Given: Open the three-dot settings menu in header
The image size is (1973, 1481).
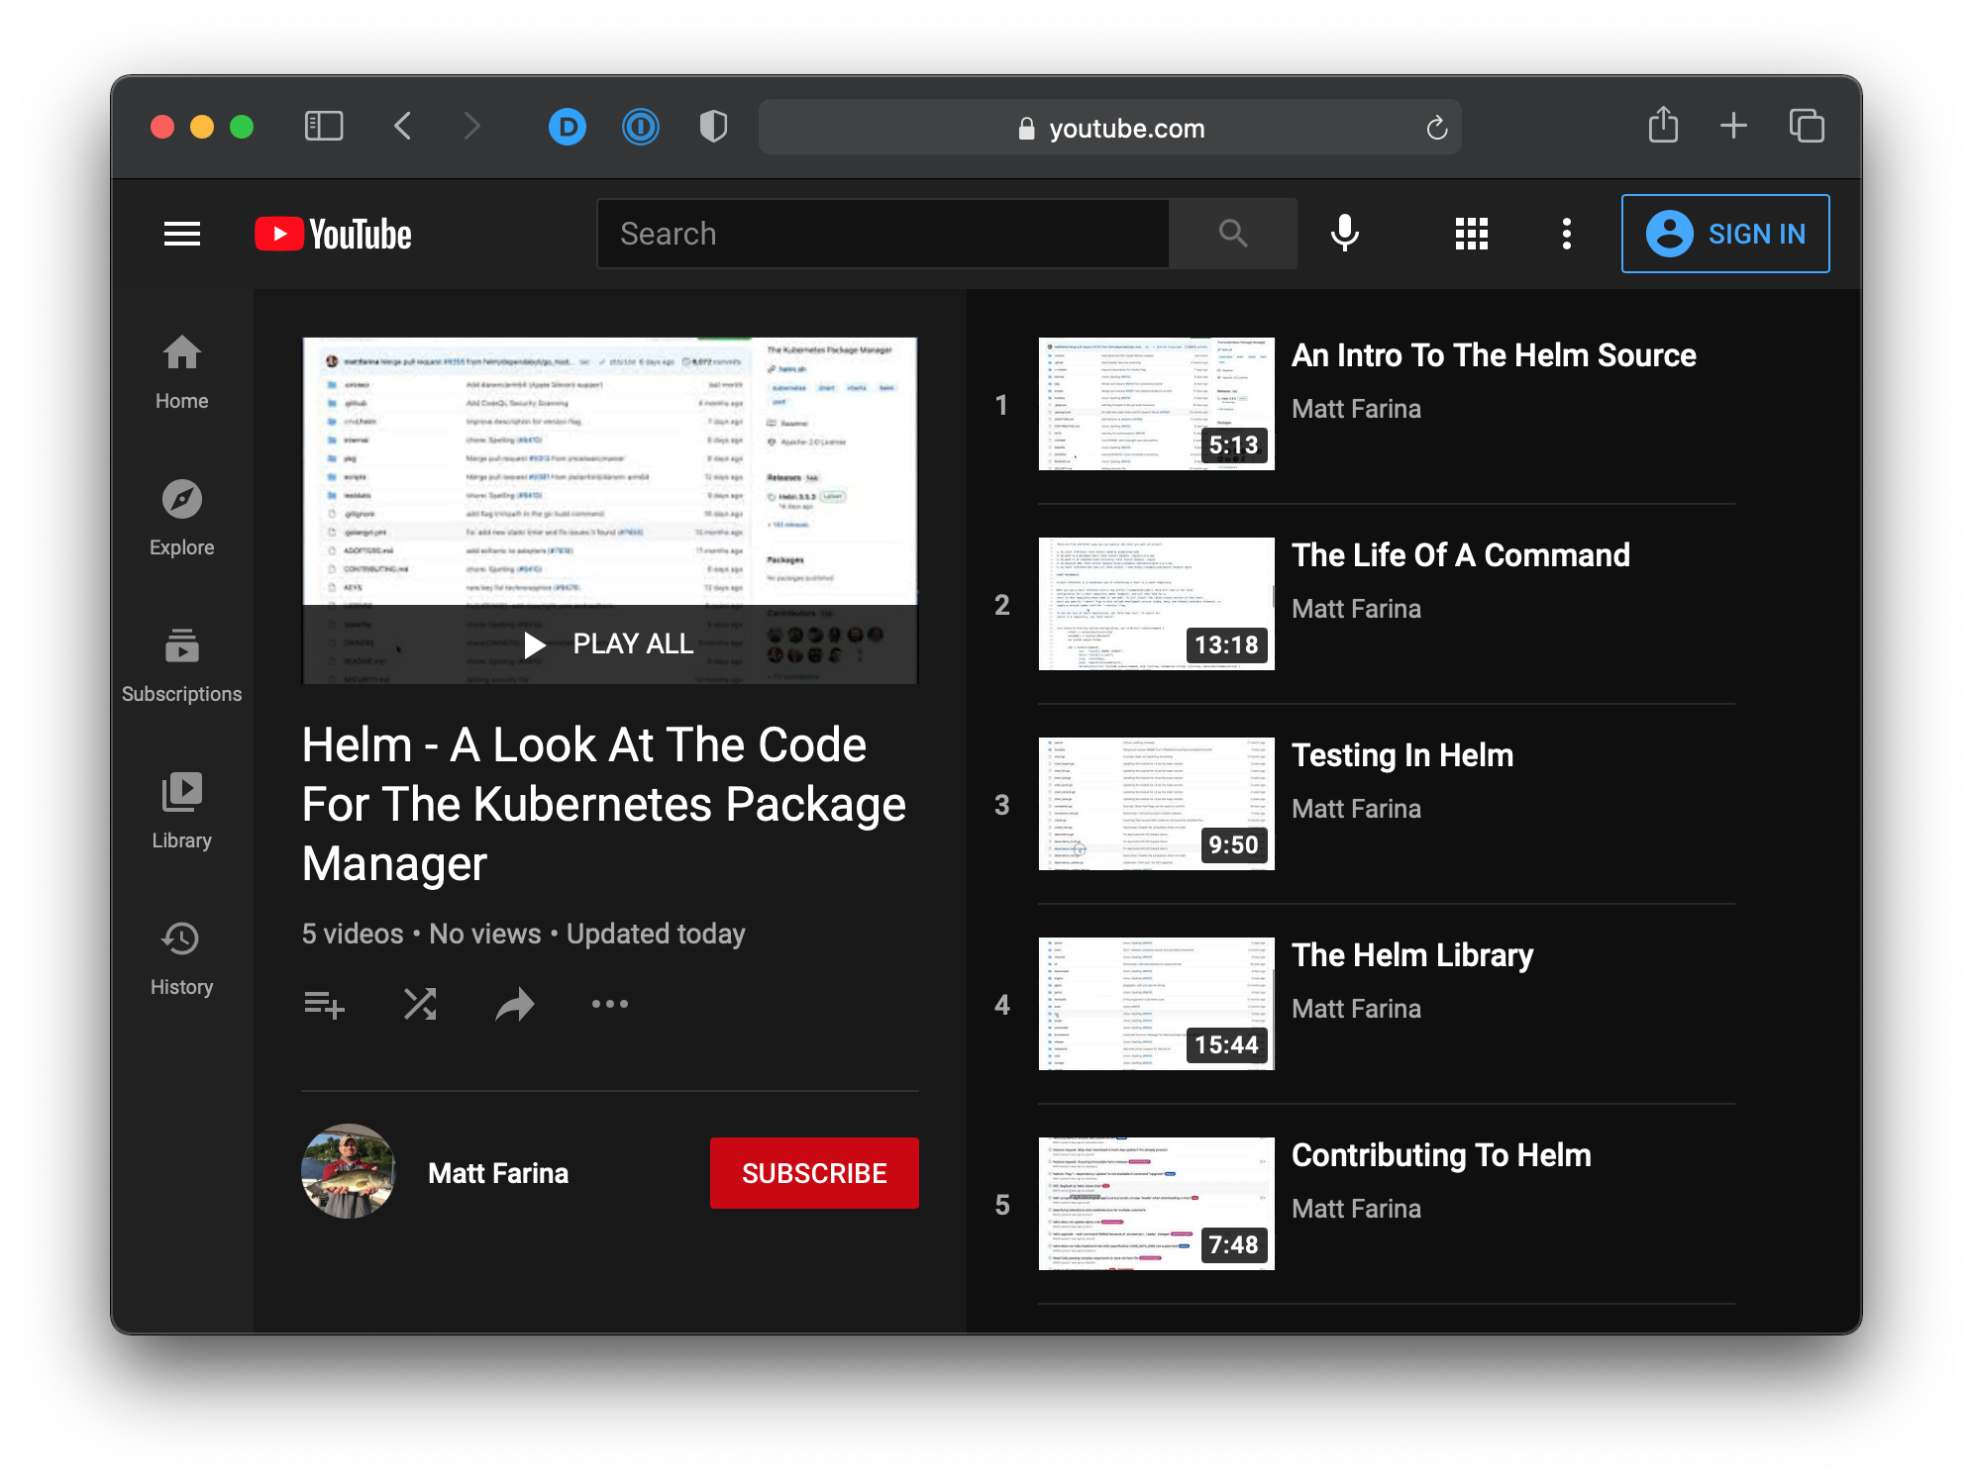Looking at the screenshot, I should tap(1567, 234).
